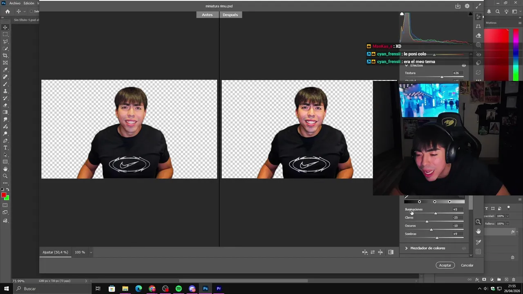Click Camera Raw save image icon
Image resolution: width=523 pixels, height=294 pixels.
458,6
